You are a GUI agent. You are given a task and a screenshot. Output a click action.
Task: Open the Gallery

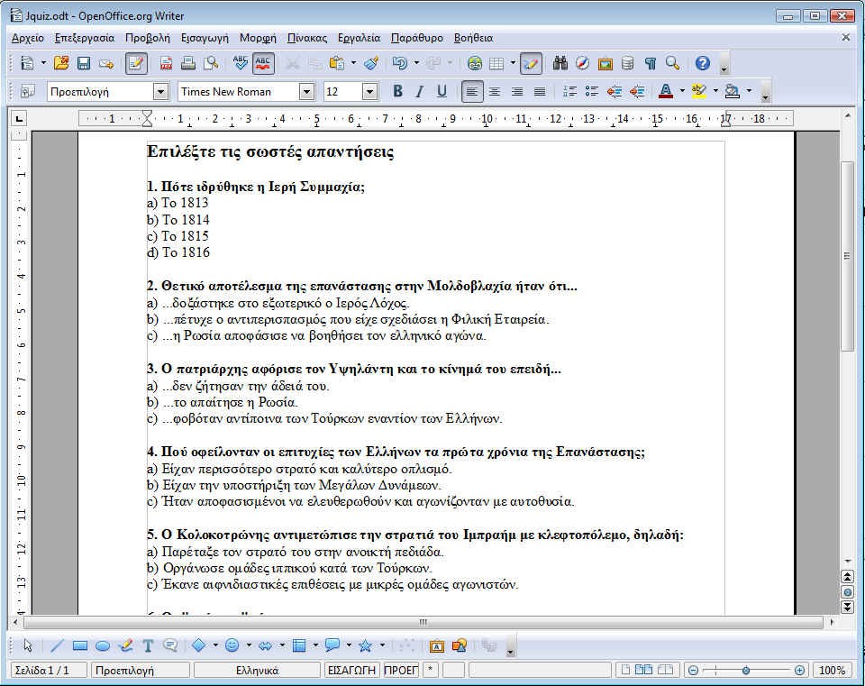click(x=605, y=63)
